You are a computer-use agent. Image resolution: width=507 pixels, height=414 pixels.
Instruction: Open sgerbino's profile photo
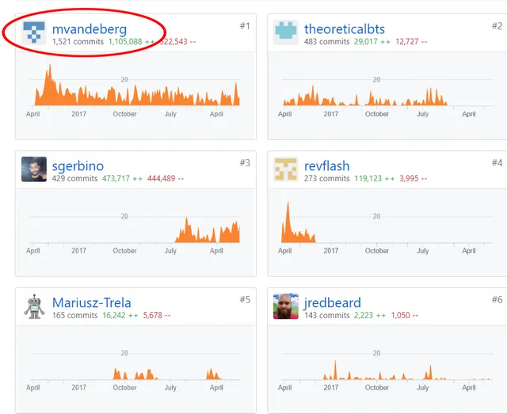[34, 169]
